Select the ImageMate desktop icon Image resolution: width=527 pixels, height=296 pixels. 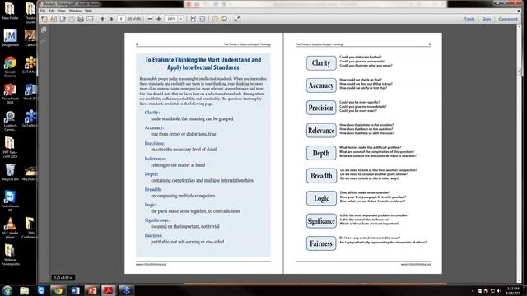coord(10,38)
